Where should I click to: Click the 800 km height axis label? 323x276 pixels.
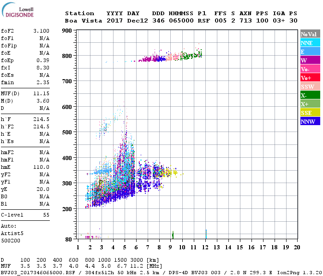point(67,56)
